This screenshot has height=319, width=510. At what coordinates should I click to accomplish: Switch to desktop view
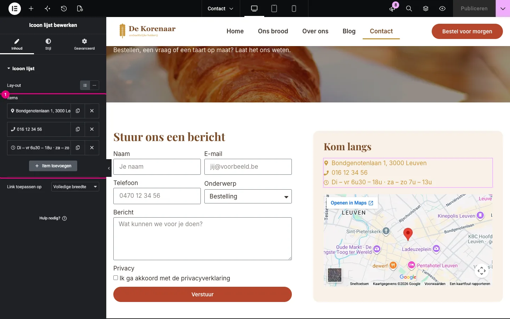pos(254,9)
